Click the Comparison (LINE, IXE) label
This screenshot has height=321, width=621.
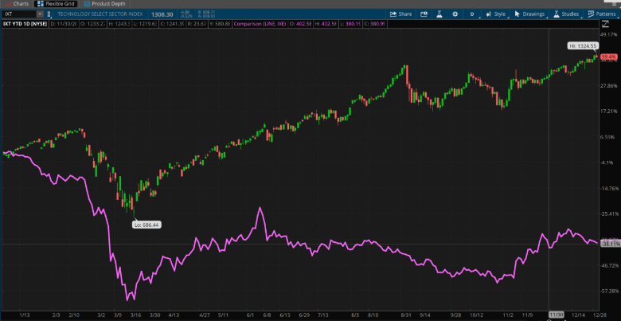click(260, 24)
